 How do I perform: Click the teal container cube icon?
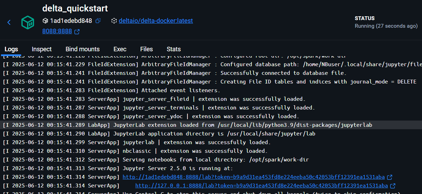[x=27, y=23]
